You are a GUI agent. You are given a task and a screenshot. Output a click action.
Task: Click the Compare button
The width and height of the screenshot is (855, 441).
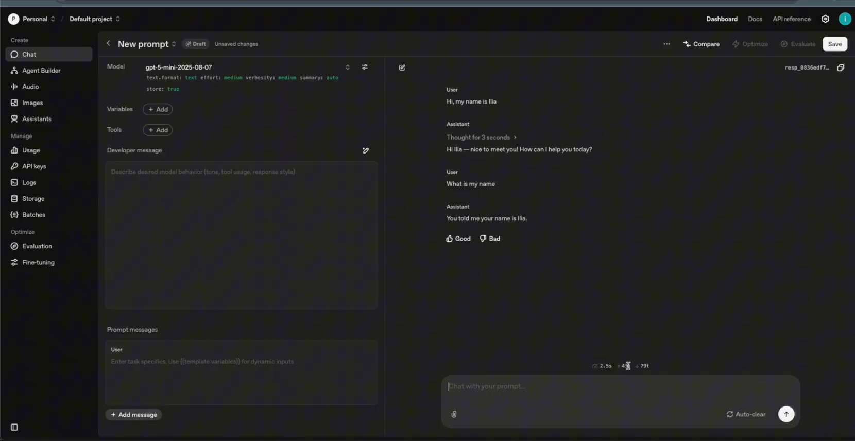click(x=701, y=44)
